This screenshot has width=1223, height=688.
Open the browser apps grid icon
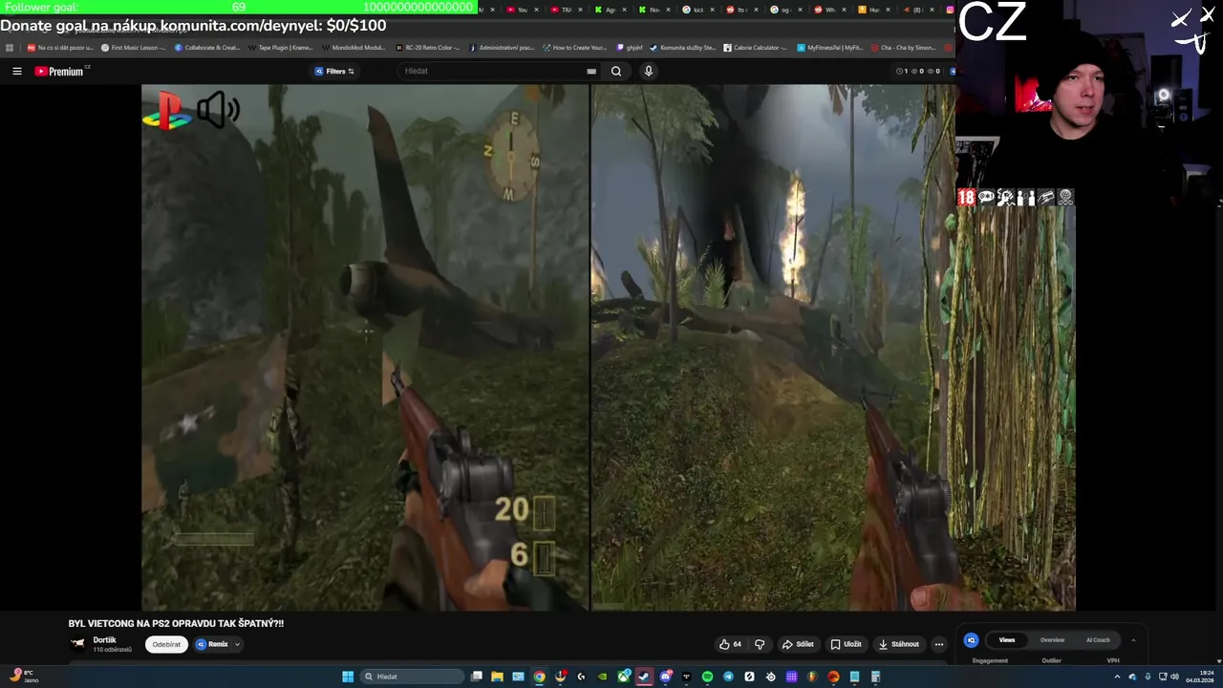click(10, 47)
